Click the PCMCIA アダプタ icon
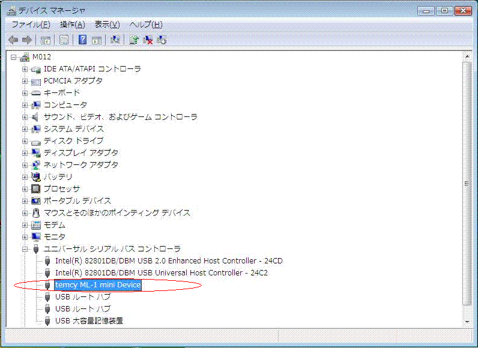478x348 pixels. coord(36,81)
